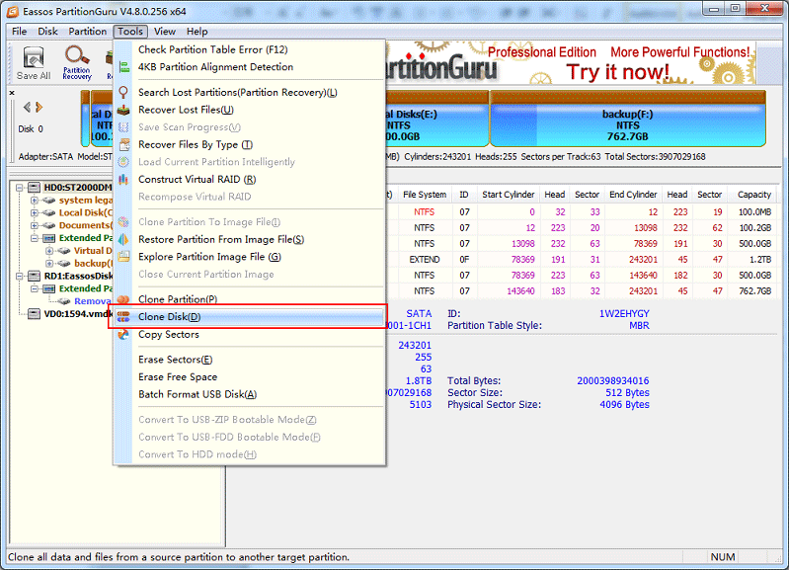The image size is (789, 570).
Task: Click the Recover Files By Type icon
Action: (x=123, y=144)
